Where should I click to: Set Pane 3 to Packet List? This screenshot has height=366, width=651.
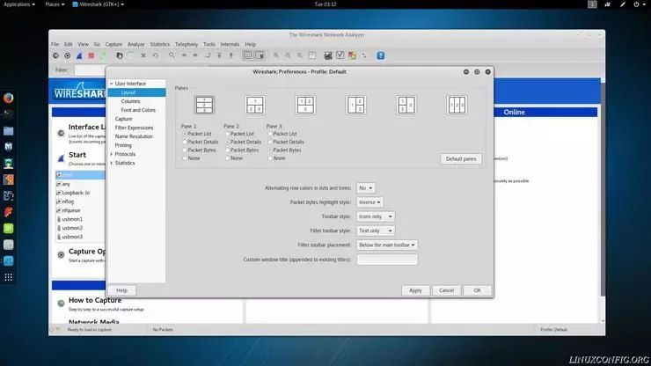coord(270,134)
